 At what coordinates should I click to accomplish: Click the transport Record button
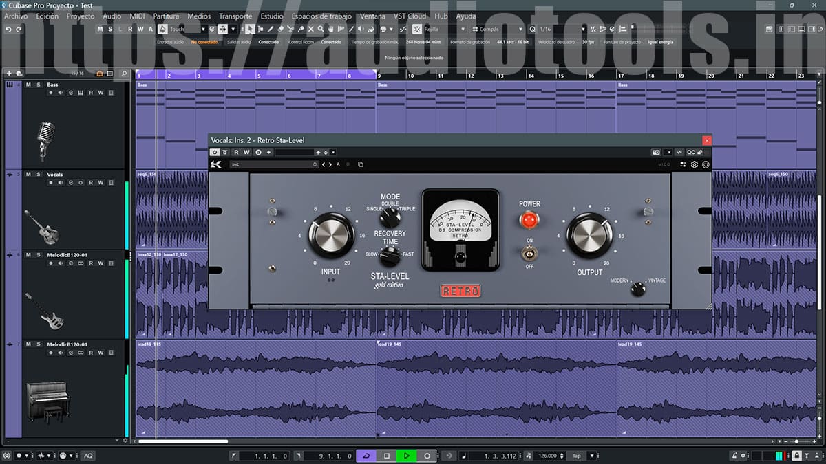point(427,456)
